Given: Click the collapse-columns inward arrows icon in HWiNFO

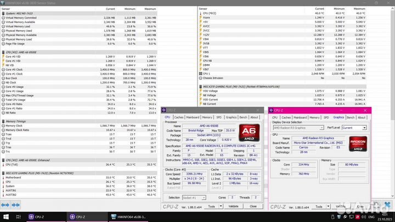Looking at the screenshot, I should [x=15, y=205].
